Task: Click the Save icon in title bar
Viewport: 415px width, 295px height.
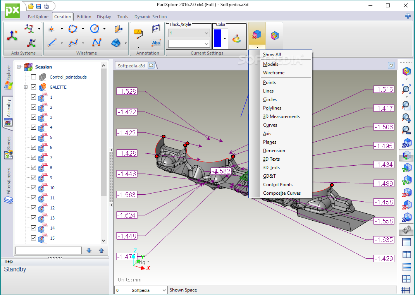Action: 39,6
